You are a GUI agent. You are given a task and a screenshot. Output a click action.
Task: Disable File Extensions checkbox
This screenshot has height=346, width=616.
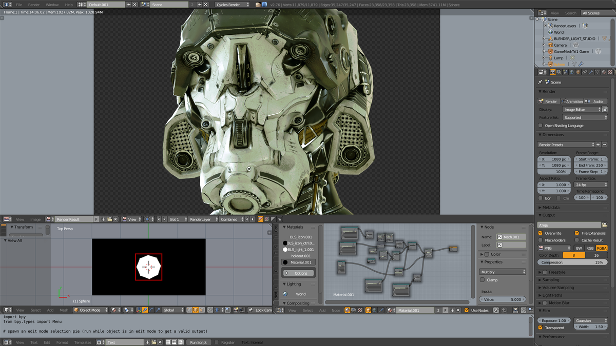(x=577, y=233)
